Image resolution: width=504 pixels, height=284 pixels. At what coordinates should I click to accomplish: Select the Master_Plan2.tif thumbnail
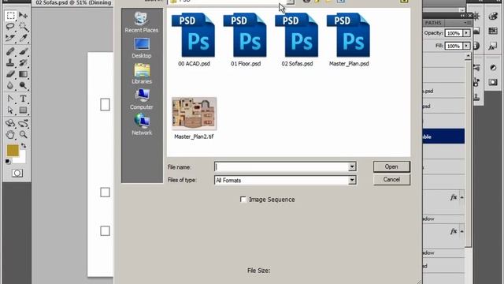(195, 114)
